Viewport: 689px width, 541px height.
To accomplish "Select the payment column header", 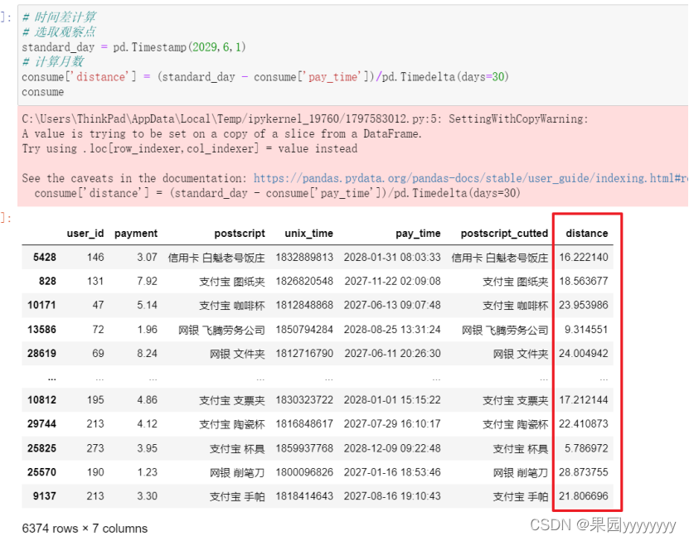I will point(136,233).
